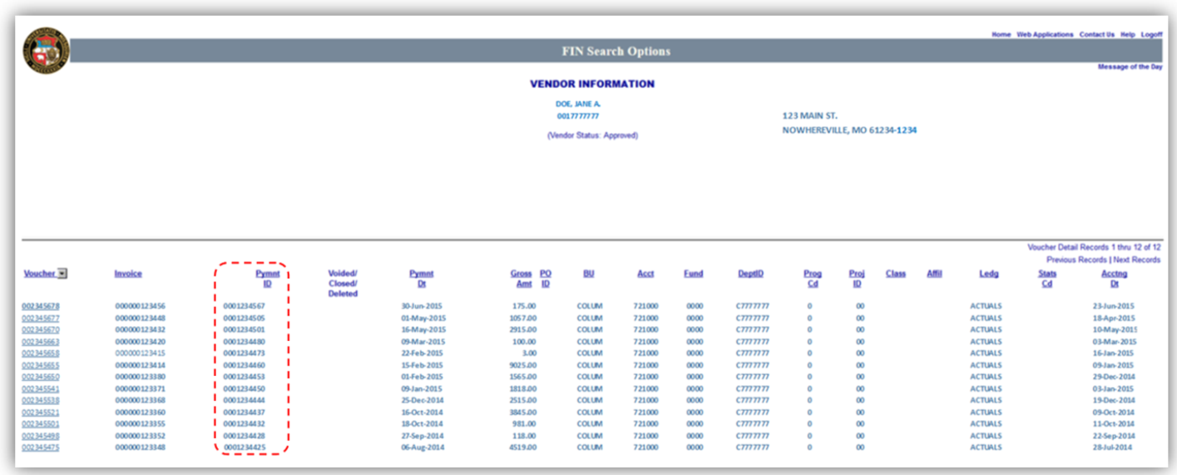
Task: Sort by the Pymnt ID column header
Action: pyautogui.click(x=267, y=279)
